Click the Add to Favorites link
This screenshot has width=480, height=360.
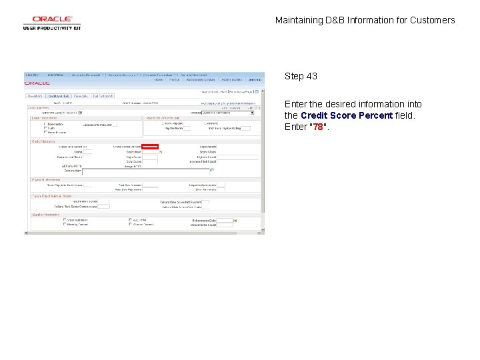pos(231,79)
